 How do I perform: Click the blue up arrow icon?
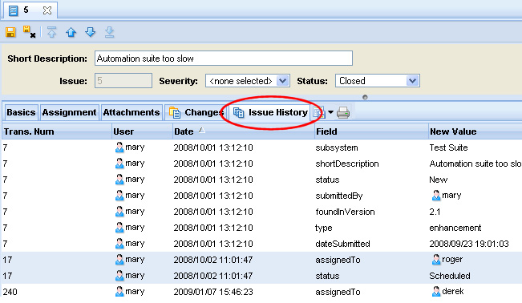pyautogui.click(x=71, y=32)
